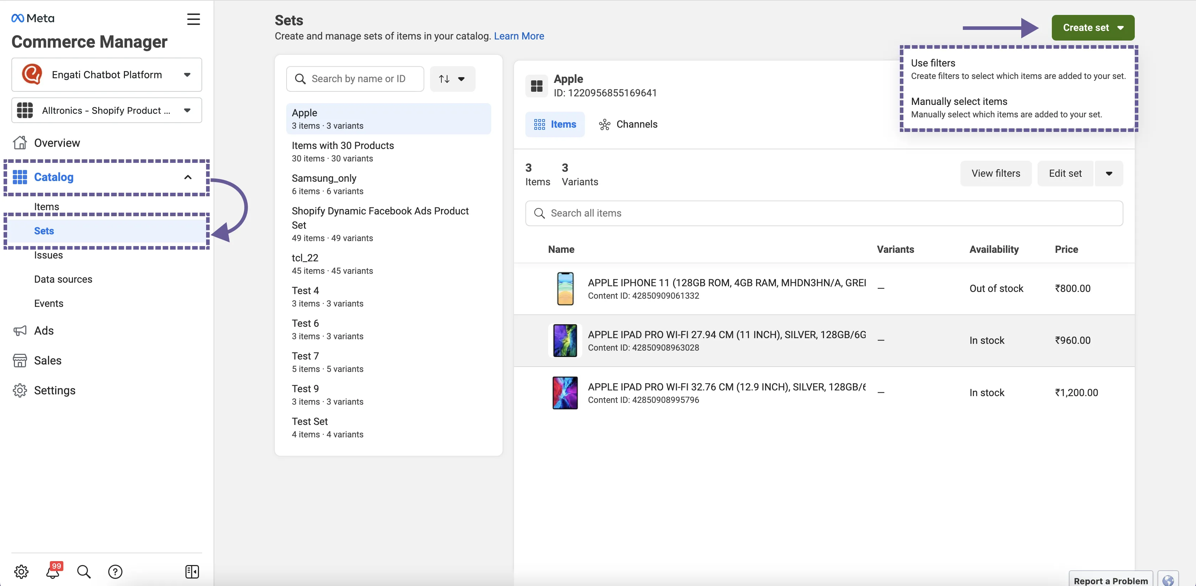Select the Test 4 set
The image size is (1196, 586).
click(x=389, y=297)
